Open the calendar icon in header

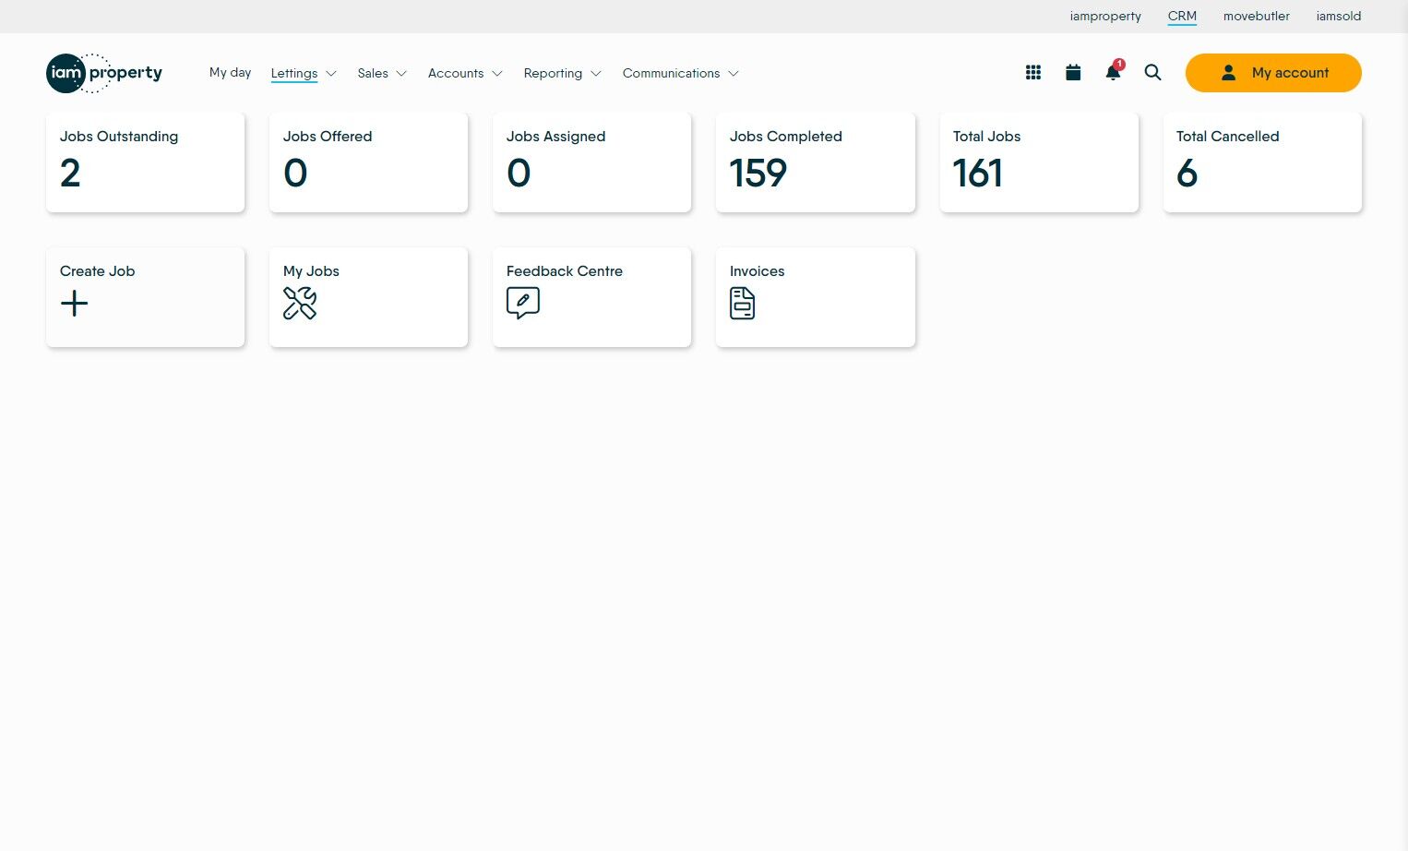pos(1073,72)
